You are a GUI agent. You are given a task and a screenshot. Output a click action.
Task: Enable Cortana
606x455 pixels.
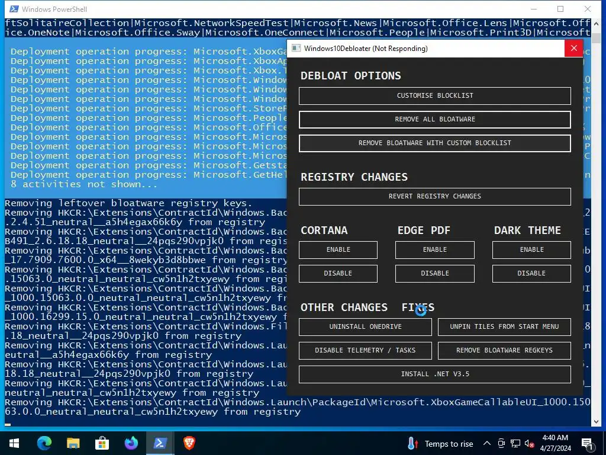tap(338, 250)
